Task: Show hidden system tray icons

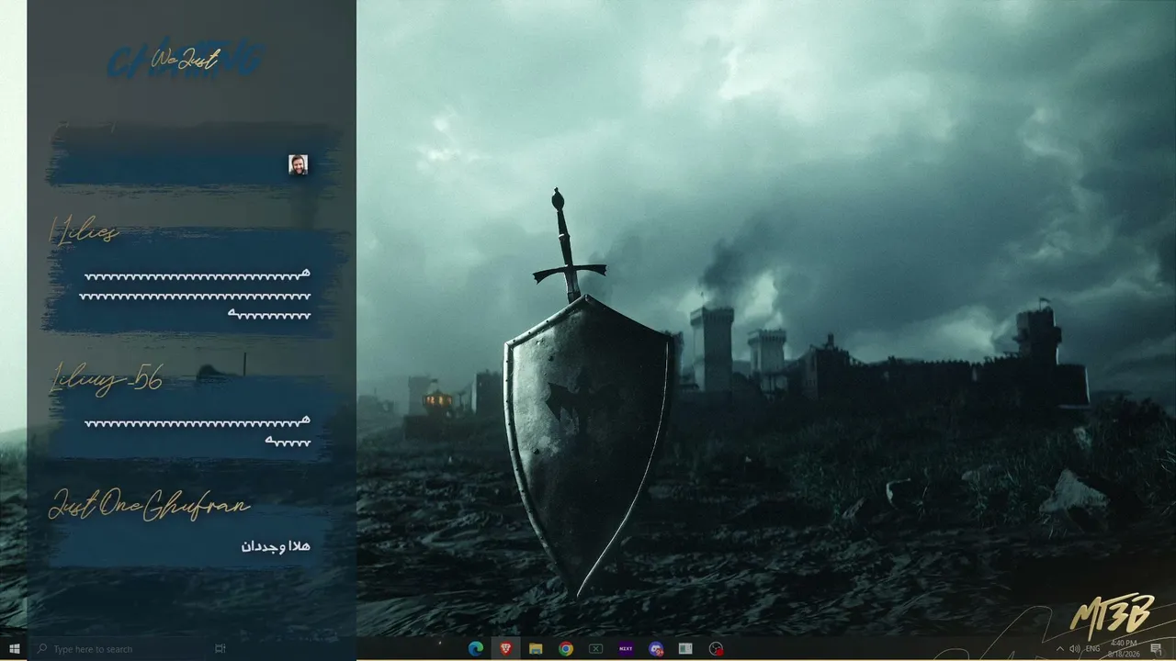Action: point(1059,648)
